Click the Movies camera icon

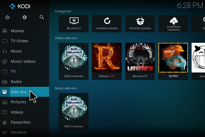point(5,31)
